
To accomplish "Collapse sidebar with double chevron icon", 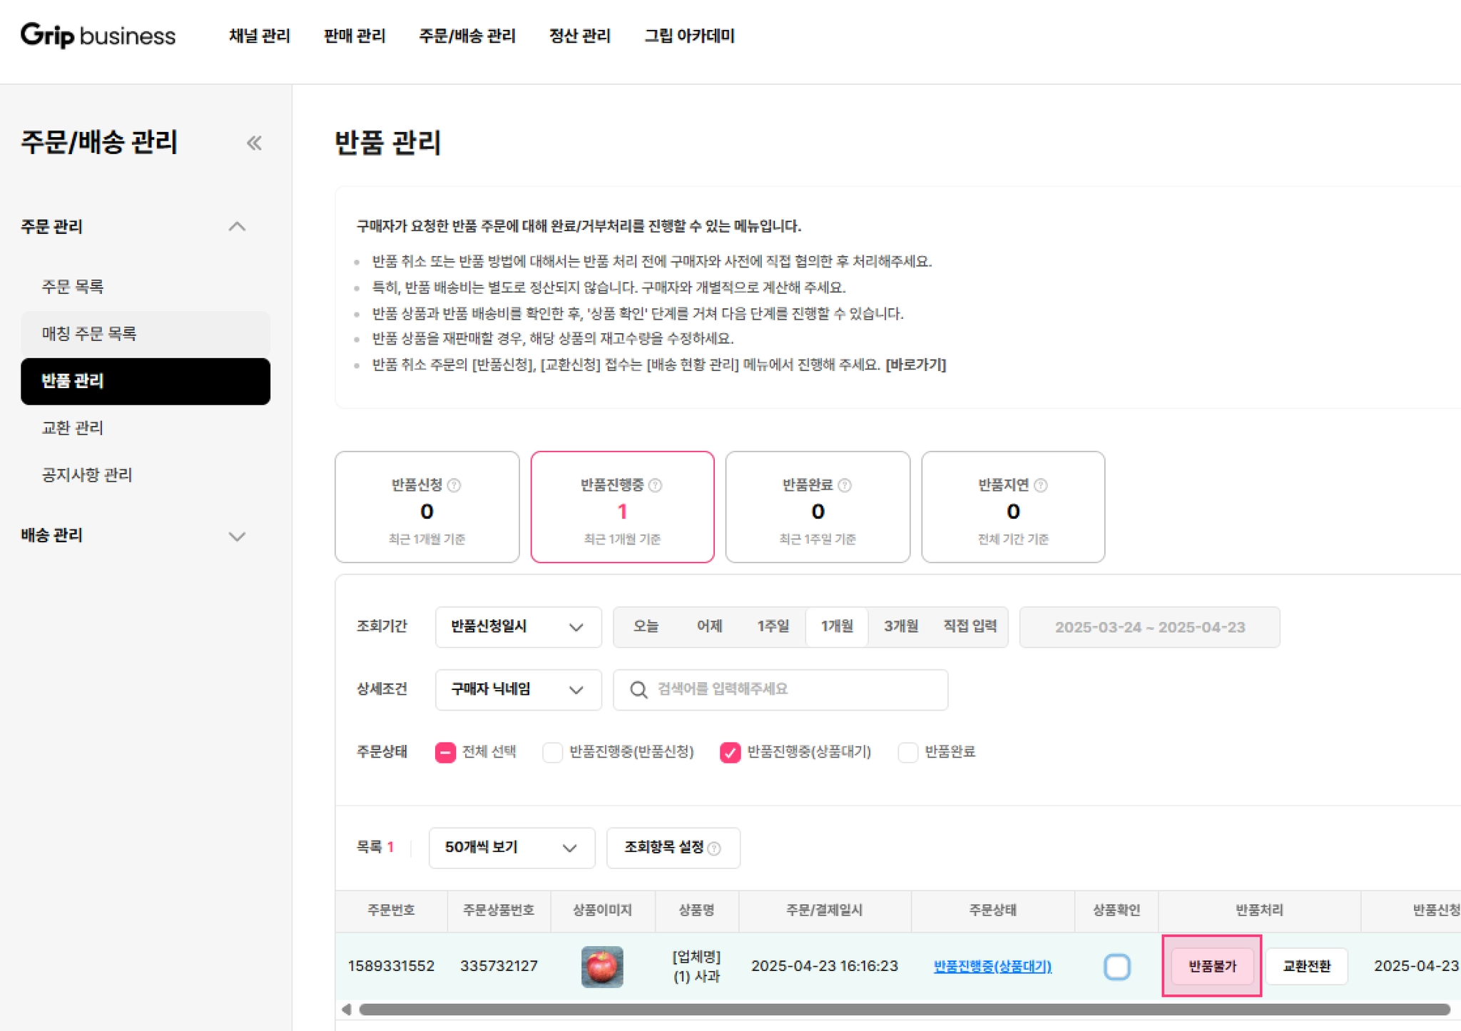I will (x=254, y=143).
